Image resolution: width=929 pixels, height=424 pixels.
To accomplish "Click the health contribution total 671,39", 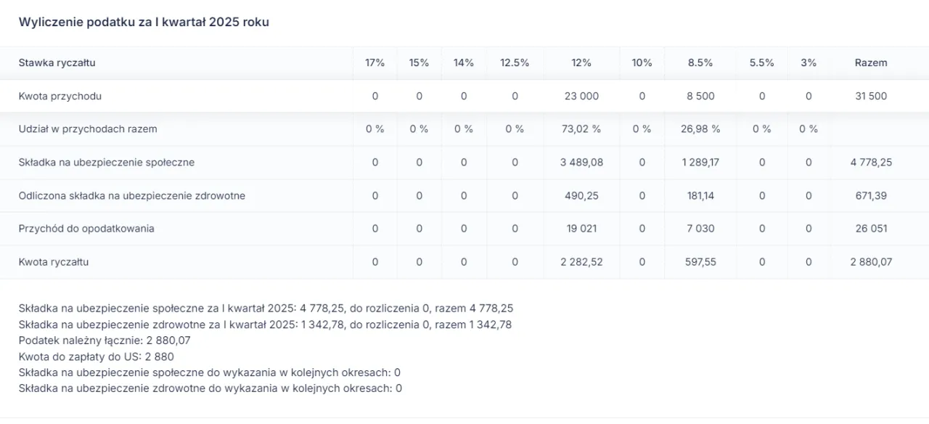I will tap(870, 195).
